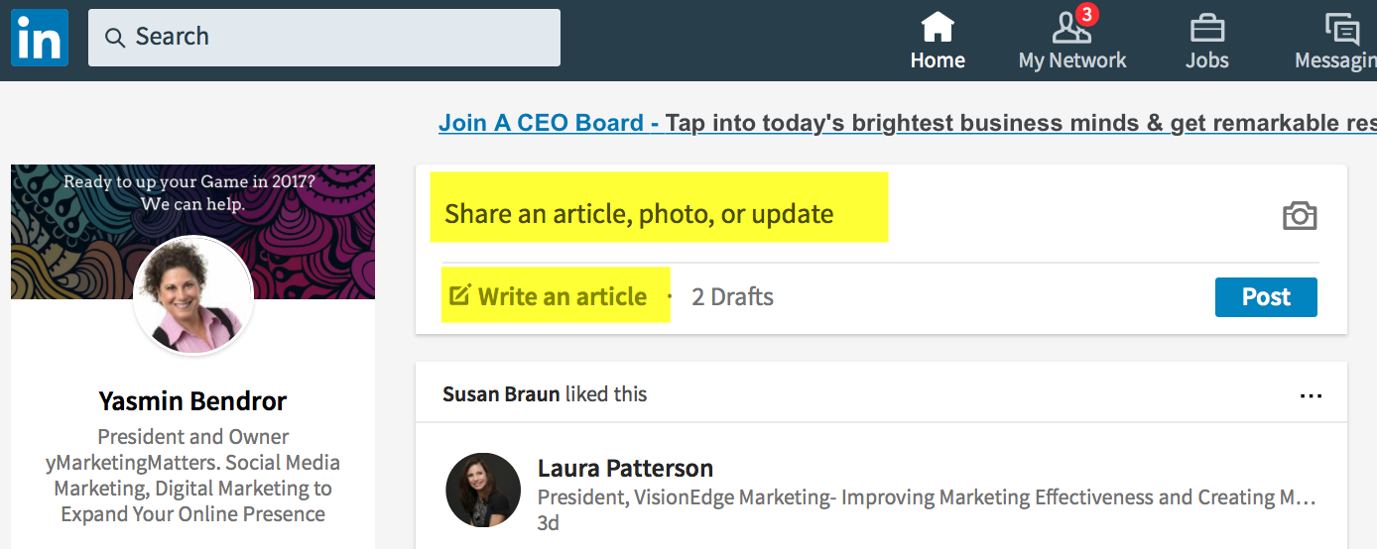Select the Home navigation label
1377x549 pixels.
938,60
